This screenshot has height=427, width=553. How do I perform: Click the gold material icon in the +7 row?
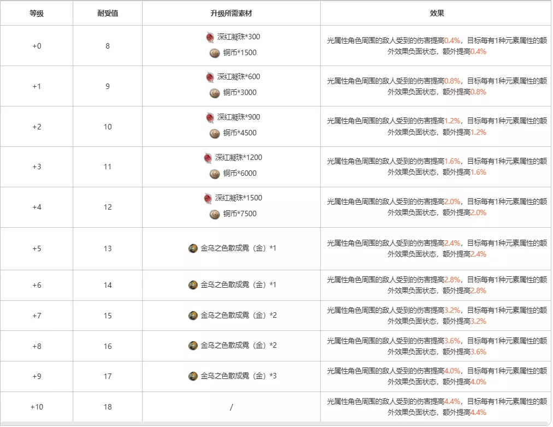click(193, 316)
